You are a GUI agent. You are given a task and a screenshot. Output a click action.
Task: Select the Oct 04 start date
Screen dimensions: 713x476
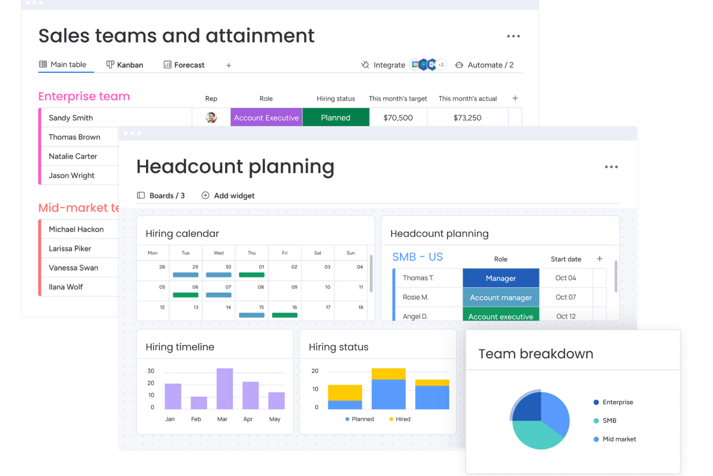pos(566,278)
